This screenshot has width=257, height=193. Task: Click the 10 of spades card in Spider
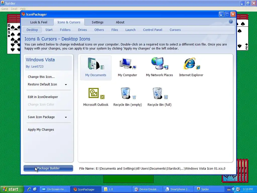pos(14,27)
